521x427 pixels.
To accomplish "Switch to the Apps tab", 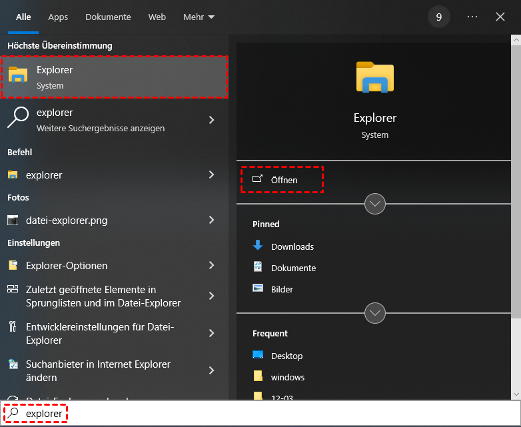I will click(x=58, y=17).
